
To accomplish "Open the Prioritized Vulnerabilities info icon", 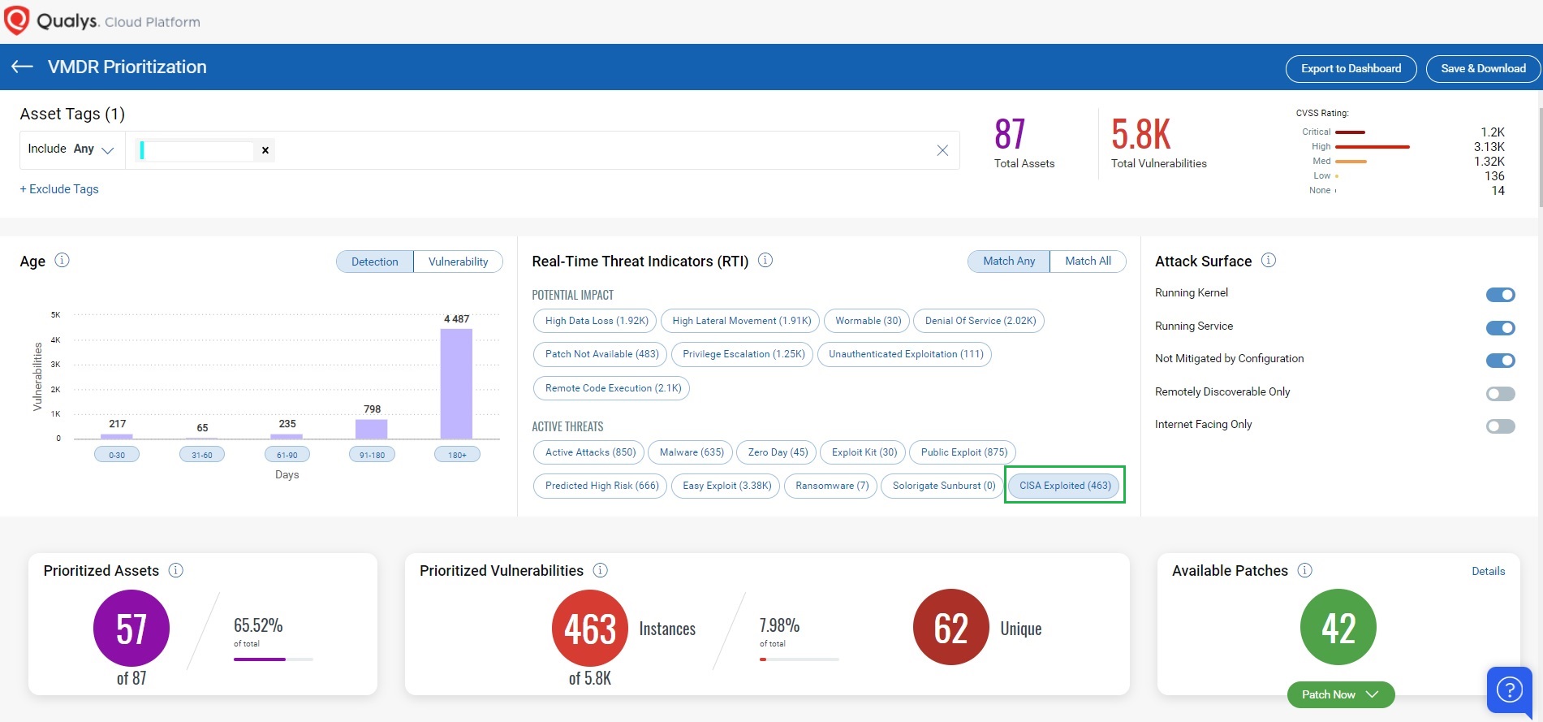I will click(x=601, y=570).
